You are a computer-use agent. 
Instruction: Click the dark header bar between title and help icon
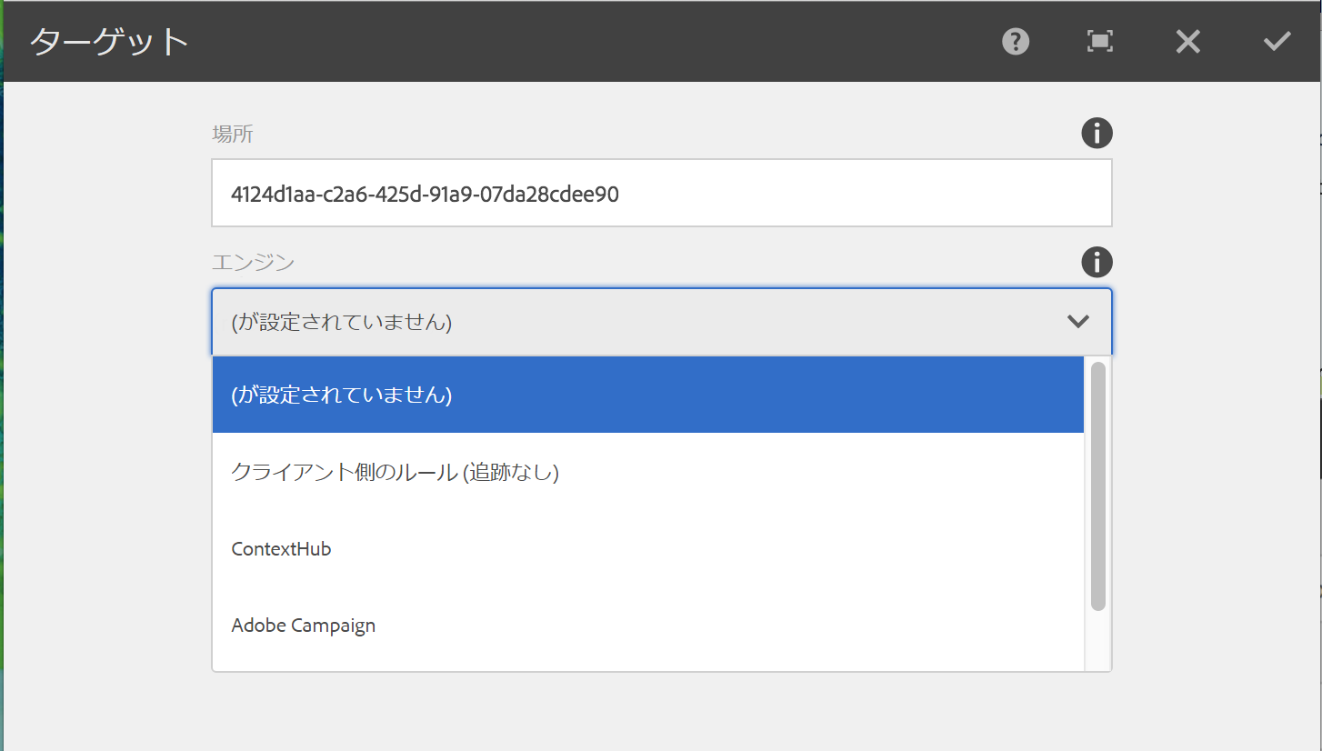(591, 42)
